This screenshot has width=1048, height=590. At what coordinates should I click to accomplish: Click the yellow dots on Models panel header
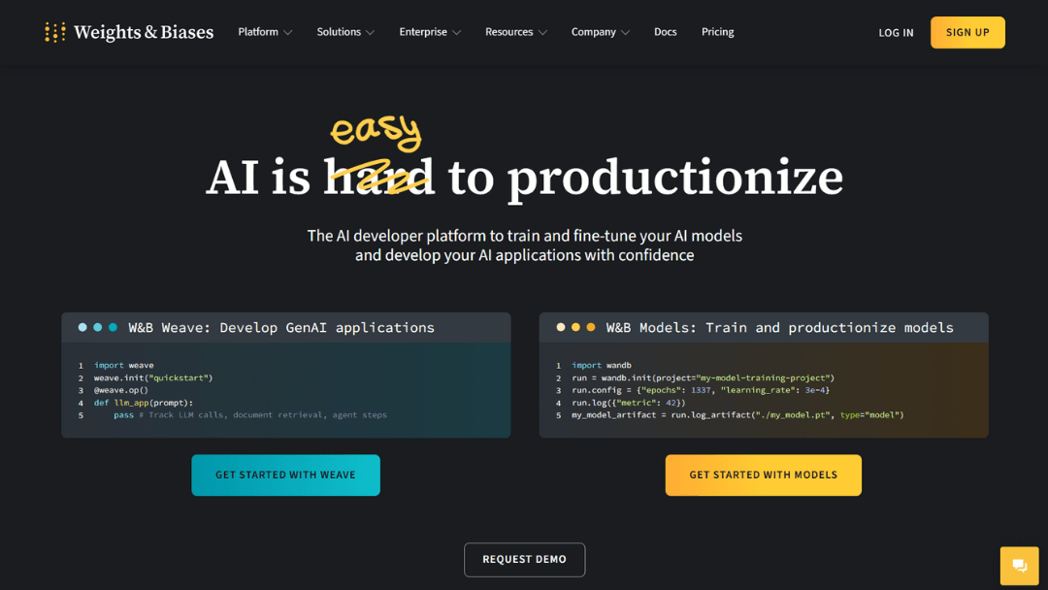click(x=575, y=328)
